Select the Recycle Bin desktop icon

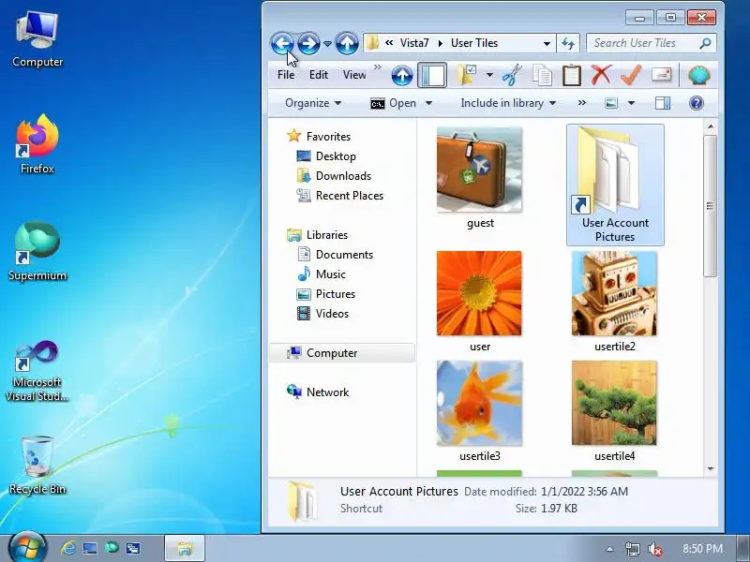point(37,465)
